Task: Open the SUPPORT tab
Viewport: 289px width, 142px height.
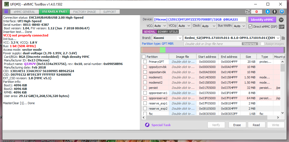Action: click(110, 12)
